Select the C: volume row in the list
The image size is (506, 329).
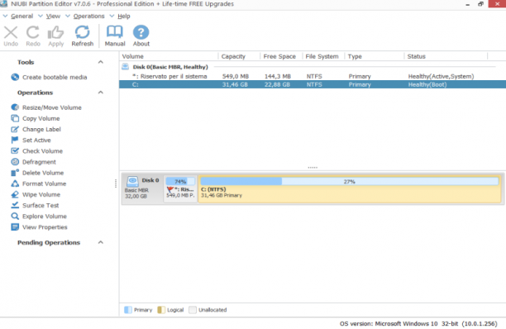(x=313, y=84)
